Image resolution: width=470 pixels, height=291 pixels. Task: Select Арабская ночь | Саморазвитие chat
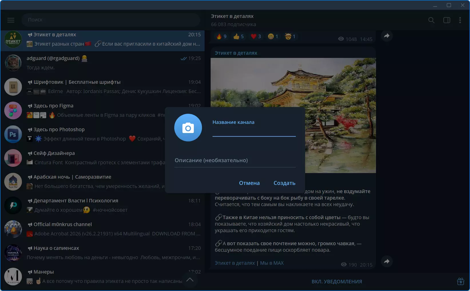point(102,181)
